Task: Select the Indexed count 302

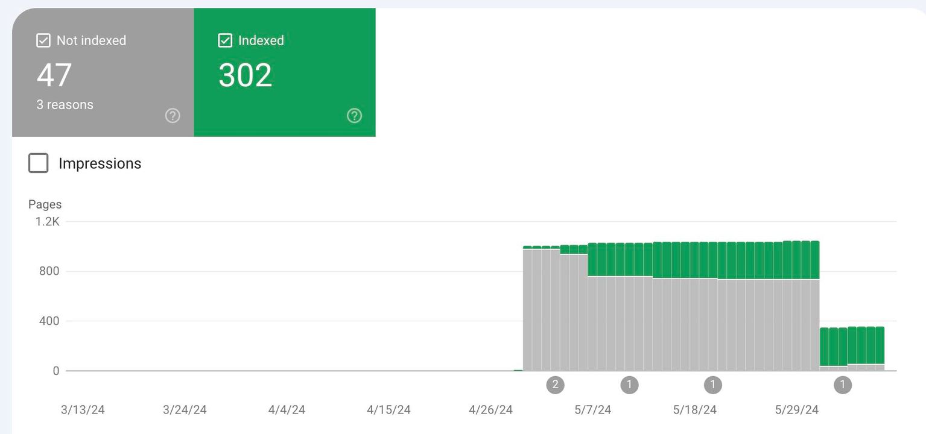Action: click(x=245, y=75)
